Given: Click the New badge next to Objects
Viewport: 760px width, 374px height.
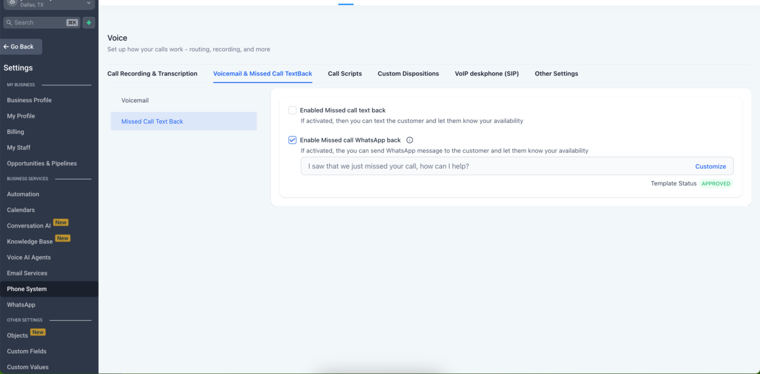Looking at the screenshot, I should pyautogui.click(x=37, y=331).
